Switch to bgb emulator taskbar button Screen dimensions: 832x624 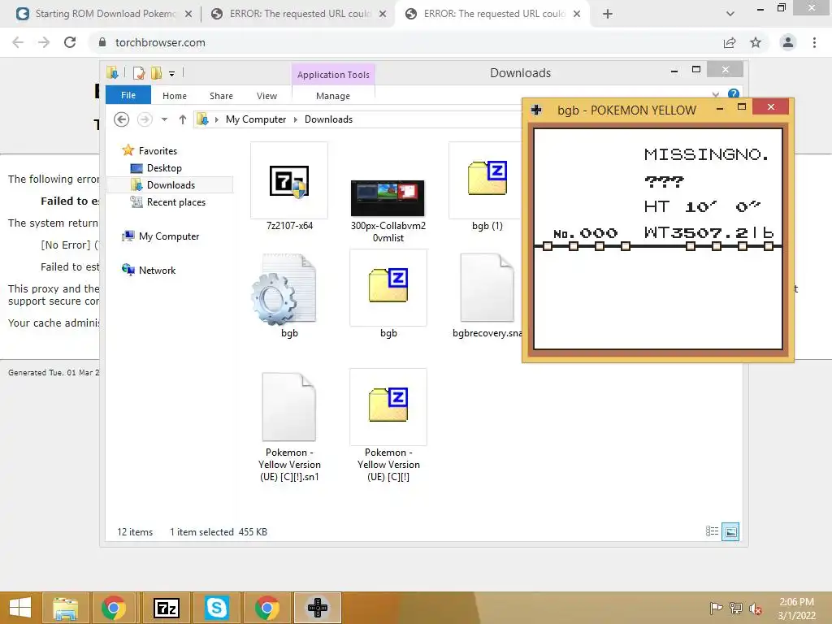318,608
